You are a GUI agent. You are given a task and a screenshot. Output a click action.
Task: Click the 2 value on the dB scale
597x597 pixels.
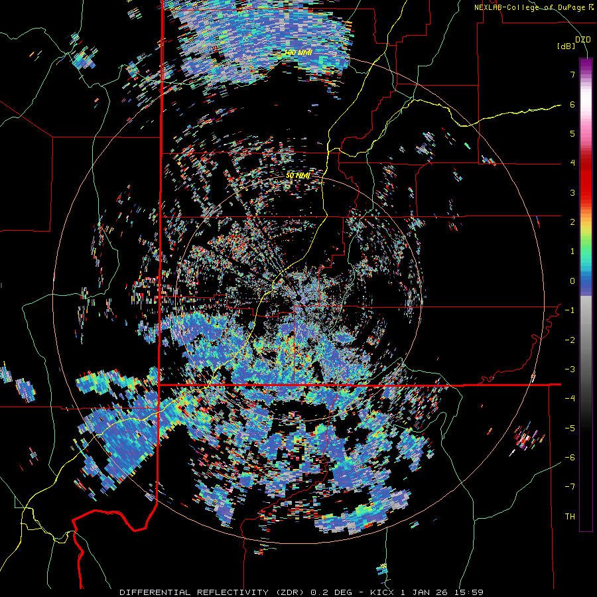point(572,222)
